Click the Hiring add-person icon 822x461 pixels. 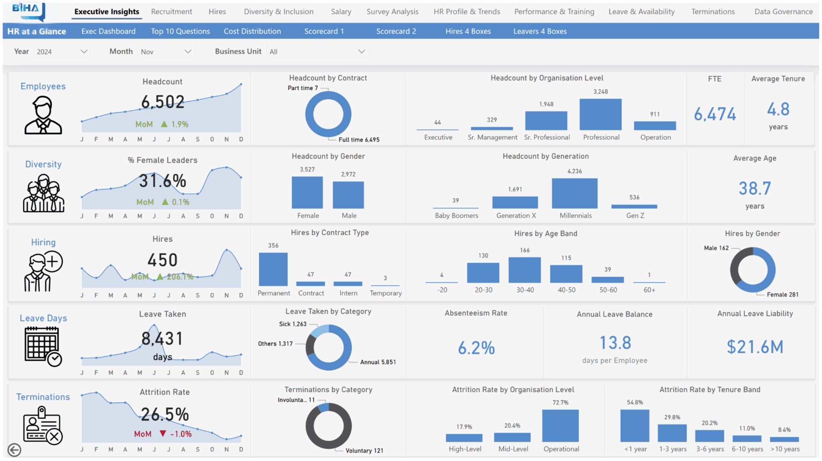43,271
